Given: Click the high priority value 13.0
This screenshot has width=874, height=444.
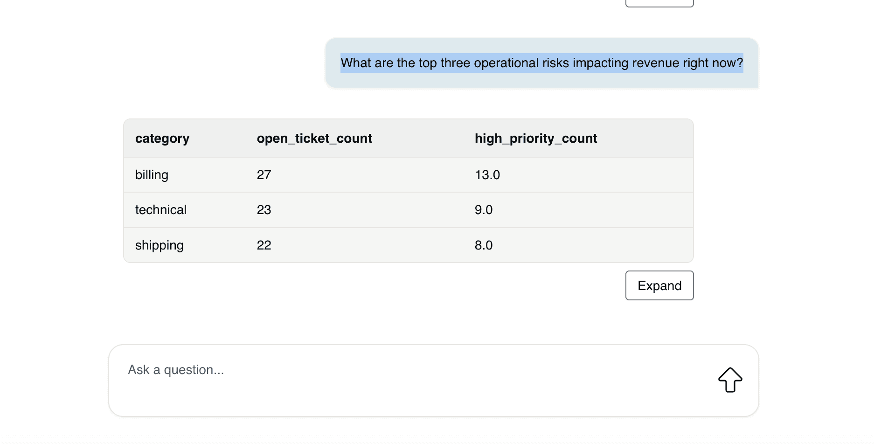Looking at the screenshot, I should click(487, 175).
